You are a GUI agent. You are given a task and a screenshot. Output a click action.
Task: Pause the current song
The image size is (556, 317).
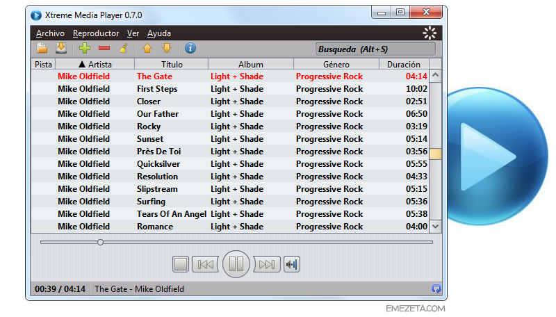point(236,264)
